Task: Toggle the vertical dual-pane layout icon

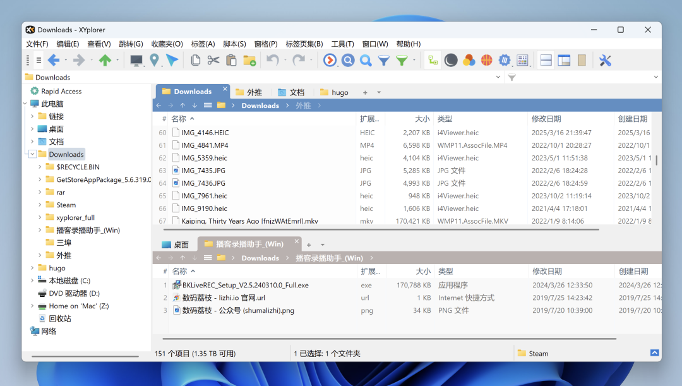Action: tap(564, 60)
